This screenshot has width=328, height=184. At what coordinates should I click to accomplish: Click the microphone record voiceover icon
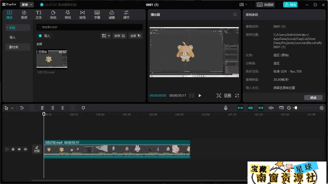[x=226, y=108]
